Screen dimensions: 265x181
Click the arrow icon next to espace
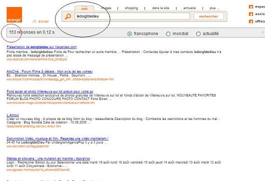[251, 7]
